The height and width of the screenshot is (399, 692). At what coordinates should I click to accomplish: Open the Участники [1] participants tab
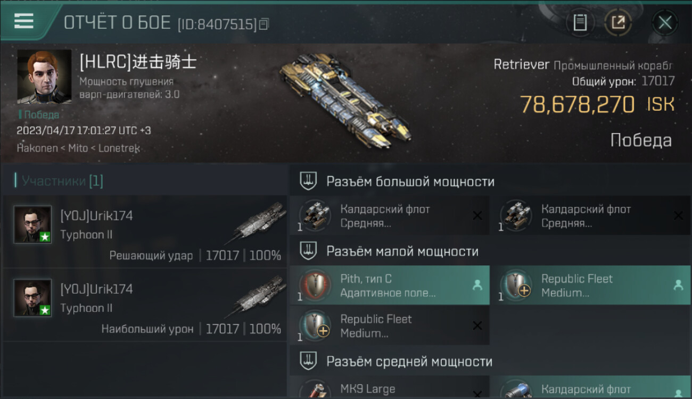click(59, 181)
